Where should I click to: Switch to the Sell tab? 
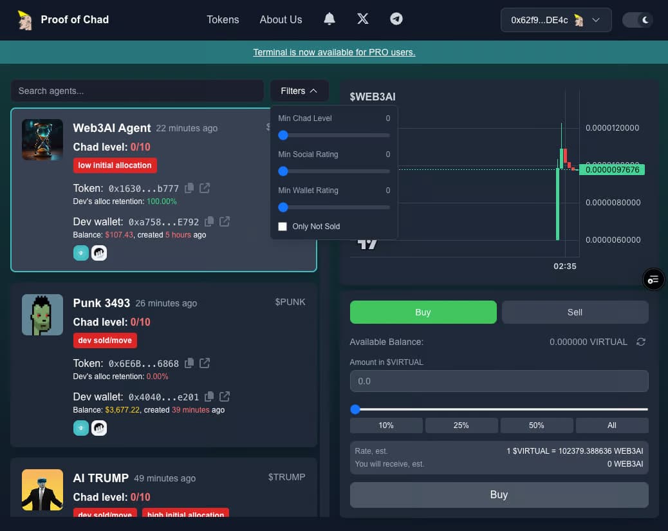[x=575, y=312]
